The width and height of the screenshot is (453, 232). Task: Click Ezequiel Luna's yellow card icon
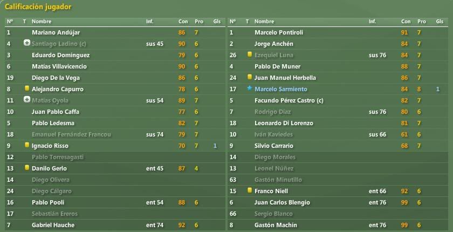(x=250, y=54)
